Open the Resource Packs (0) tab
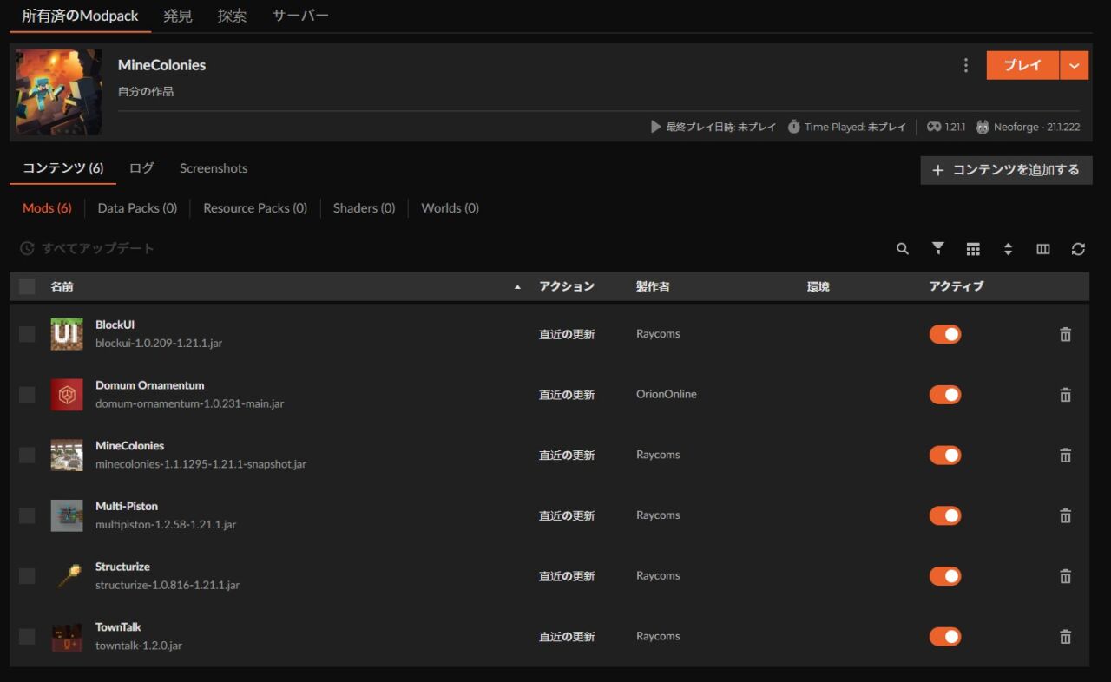 click(x=255, y=208)
